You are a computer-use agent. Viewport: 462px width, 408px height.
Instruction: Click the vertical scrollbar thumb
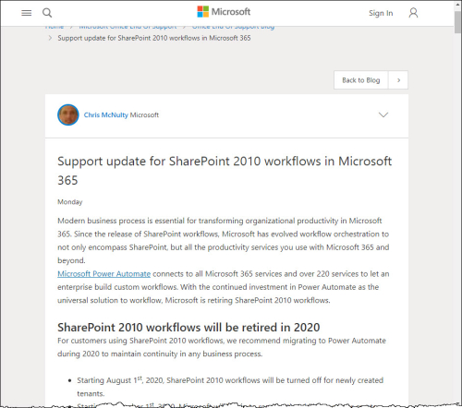coord(457,22)
